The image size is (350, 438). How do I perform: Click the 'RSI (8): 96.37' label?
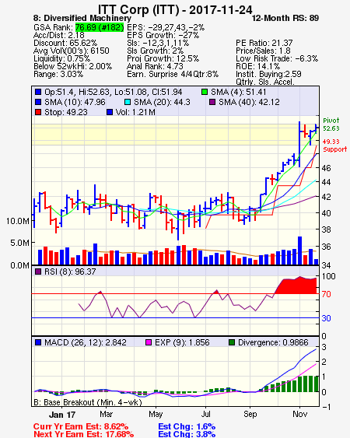(70, 272)
